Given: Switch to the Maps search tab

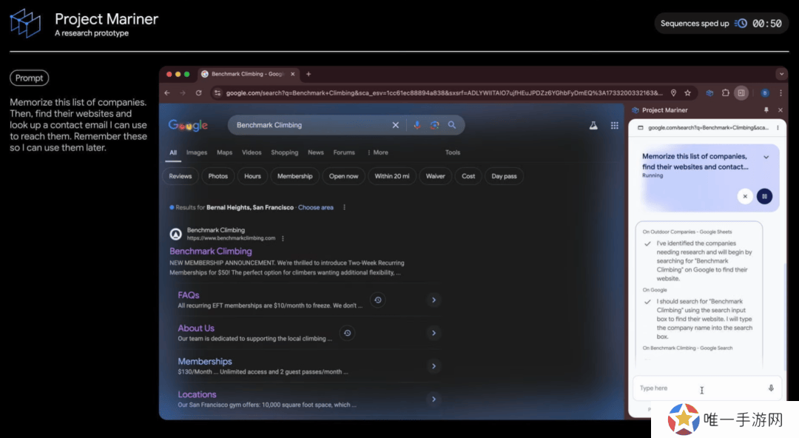Looking at the screenshot, I should click(x=224, y=152).
